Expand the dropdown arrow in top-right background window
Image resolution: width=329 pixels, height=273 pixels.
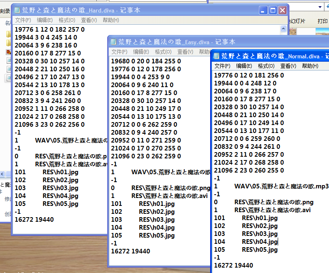point(320,7)
